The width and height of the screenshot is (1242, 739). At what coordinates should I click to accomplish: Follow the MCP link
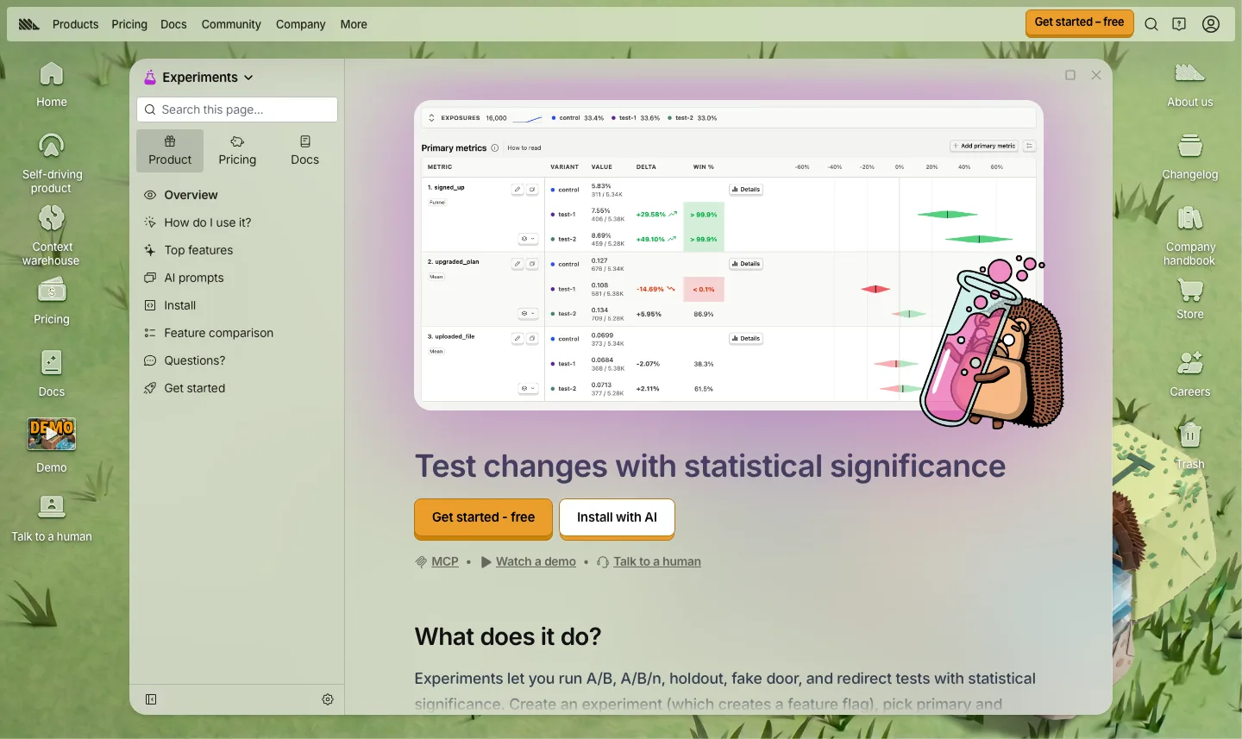click(x=445, y=561)
